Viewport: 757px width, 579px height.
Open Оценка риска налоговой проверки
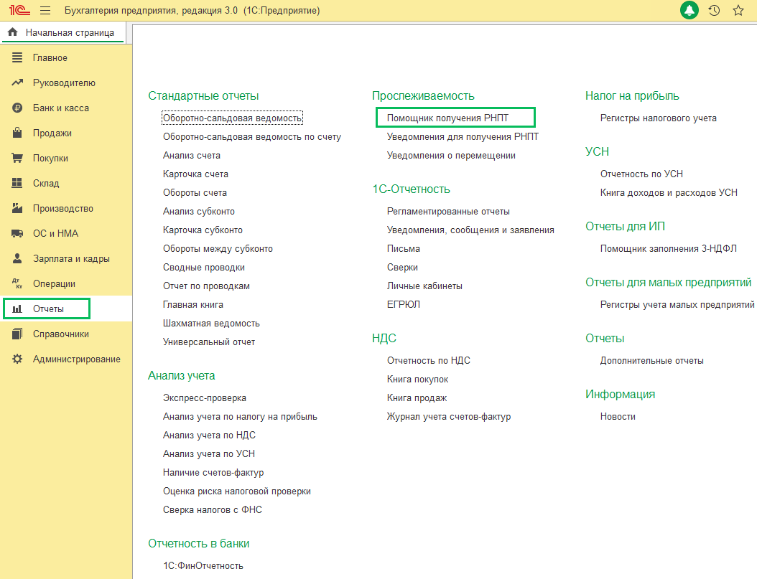237,491
